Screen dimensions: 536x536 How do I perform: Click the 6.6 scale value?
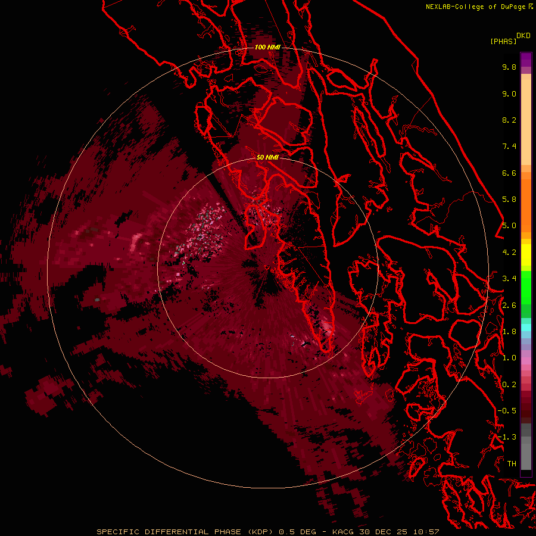(x=509, y=173)
